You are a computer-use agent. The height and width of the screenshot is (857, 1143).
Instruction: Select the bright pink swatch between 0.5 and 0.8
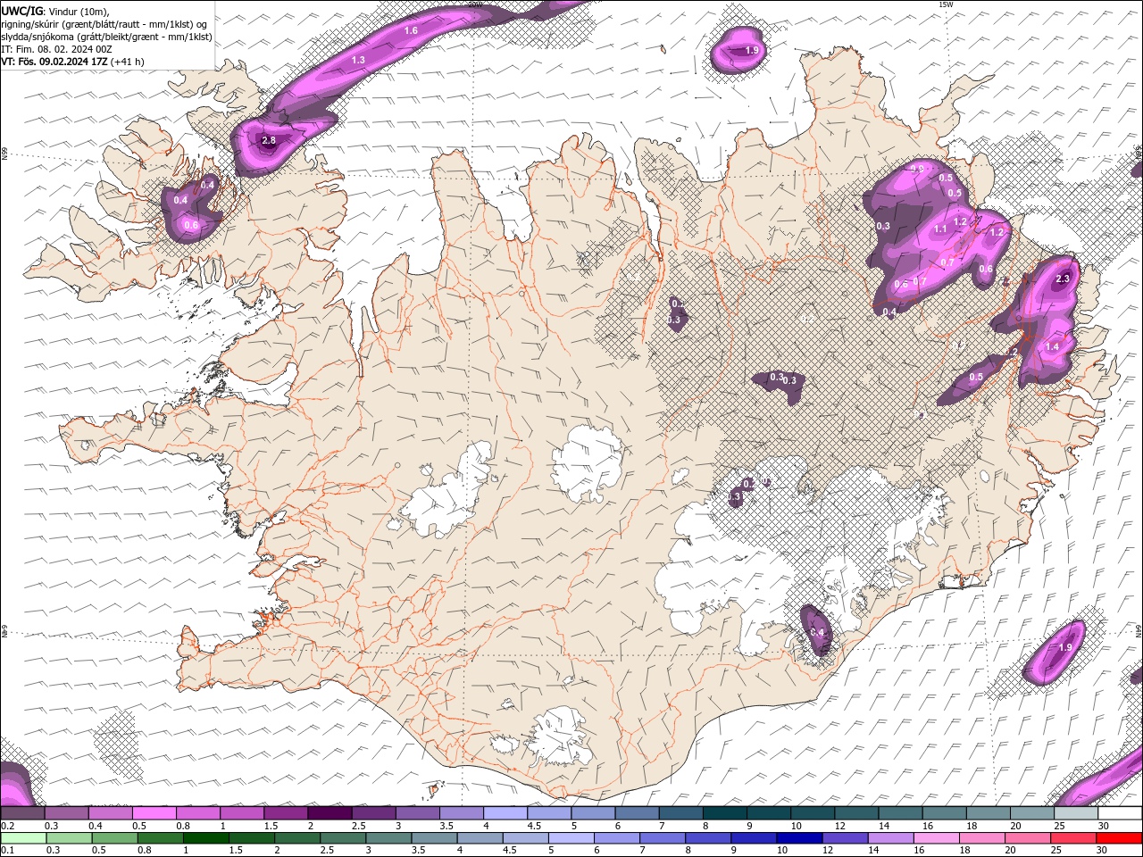pyautogui.click(x=154, y=813)
